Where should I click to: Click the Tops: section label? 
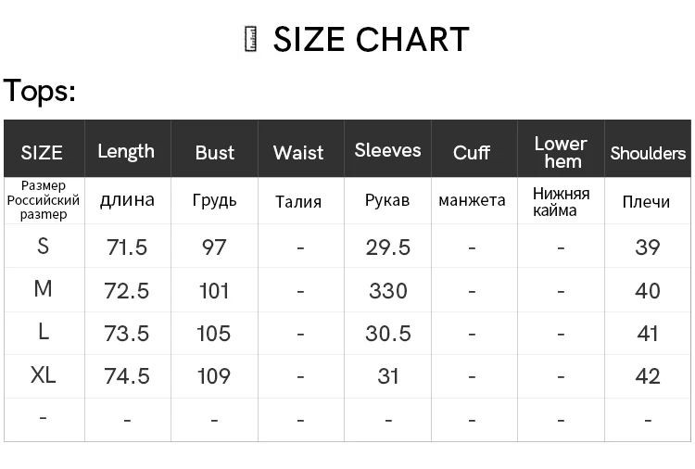[x=40, y=91]
